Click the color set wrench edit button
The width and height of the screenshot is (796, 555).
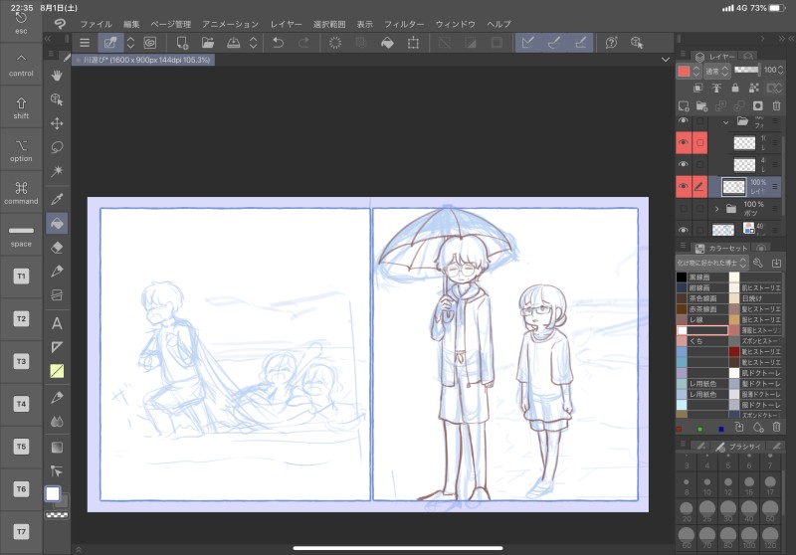click(x=757, y=263)
